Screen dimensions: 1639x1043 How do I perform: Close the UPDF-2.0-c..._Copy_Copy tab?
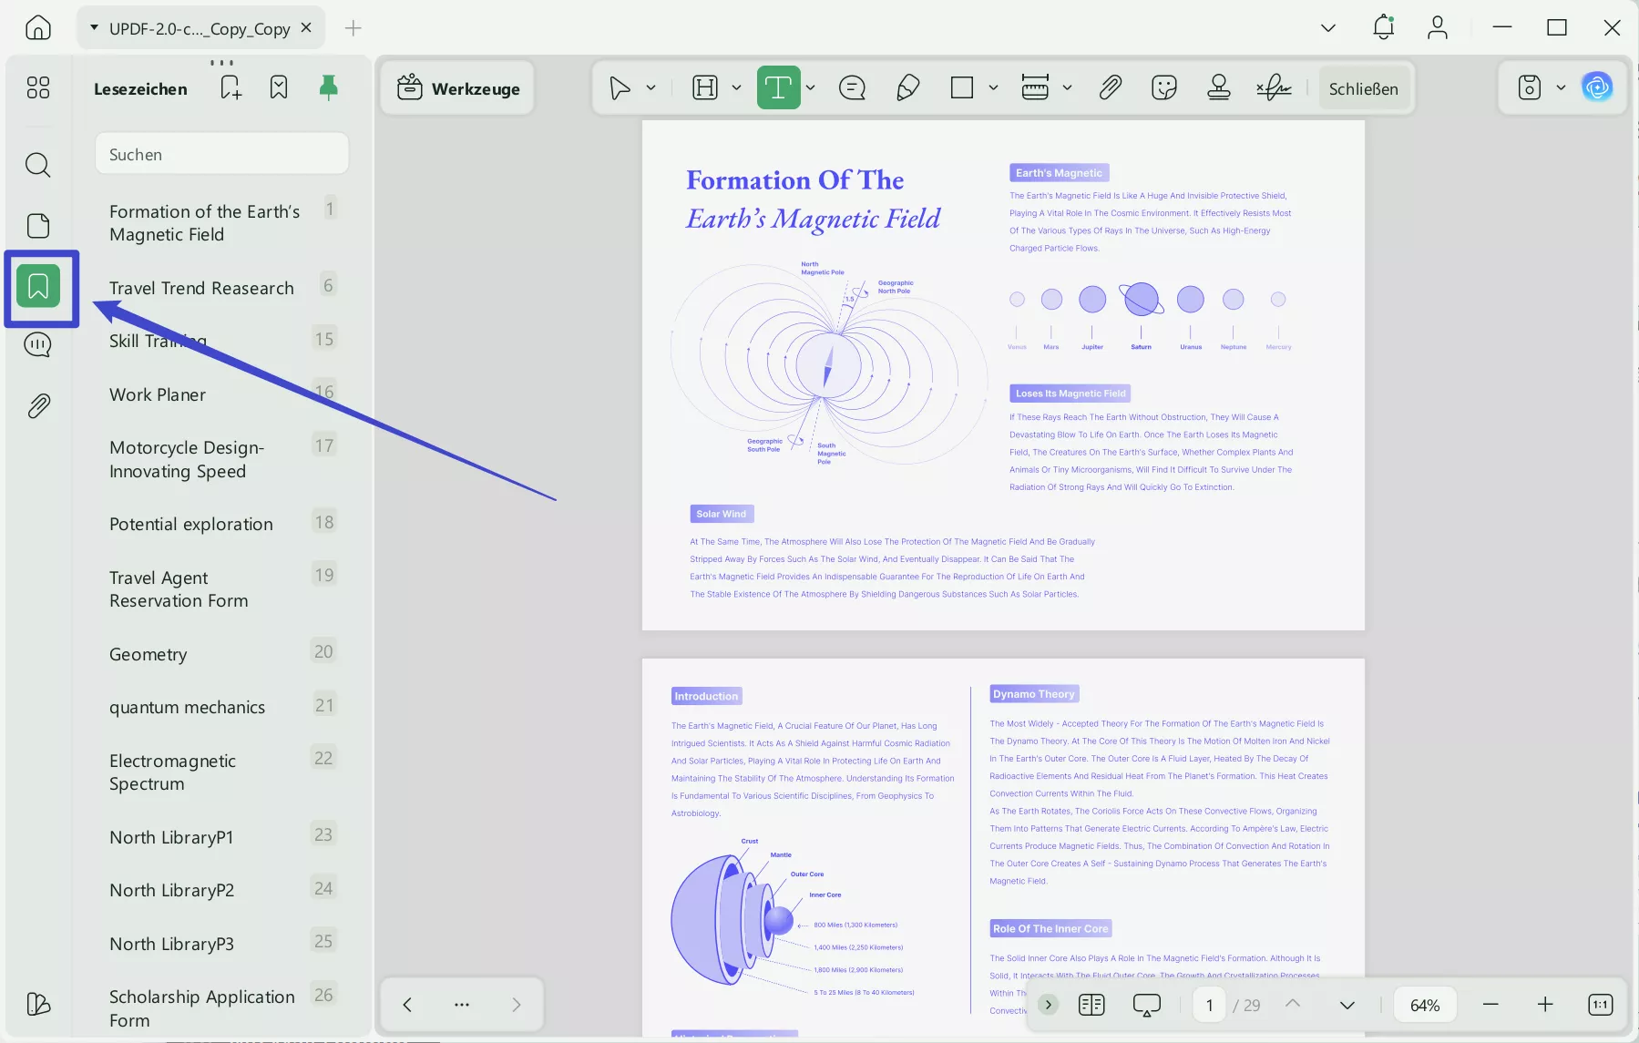click(306, 28)
